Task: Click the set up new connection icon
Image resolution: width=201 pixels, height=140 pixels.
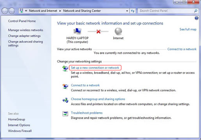Action: click(65, 68)
